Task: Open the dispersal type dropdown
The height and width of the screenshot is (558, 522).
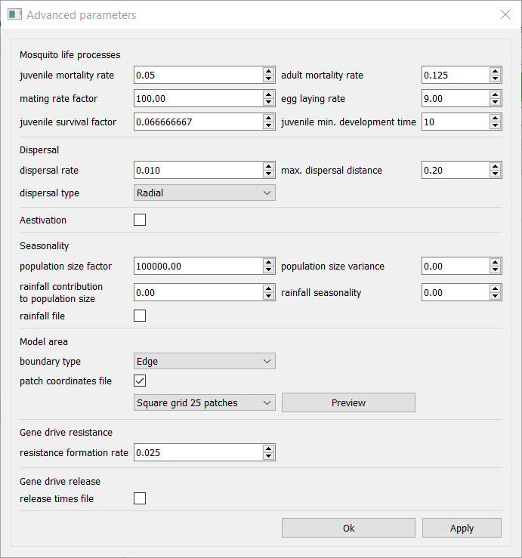Action: (204, 193)
